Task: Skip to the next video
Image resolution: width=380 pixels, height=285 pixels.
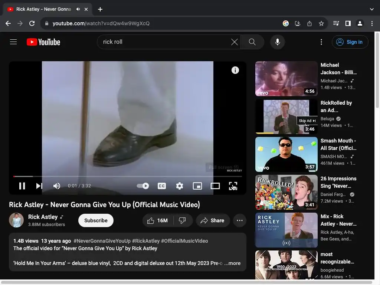Action: tap(39, 186)
